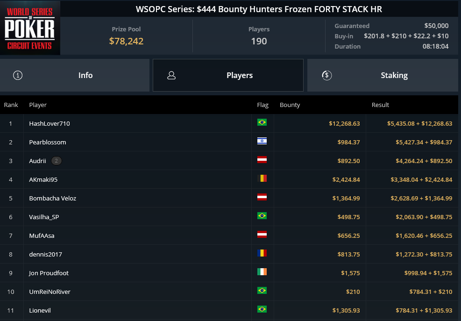Open the Info tab
461x321 pixels.
[x=75, y=75]
